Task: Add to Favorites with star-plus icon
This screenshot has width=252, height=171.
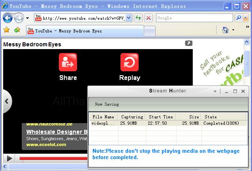Action: 17,30
